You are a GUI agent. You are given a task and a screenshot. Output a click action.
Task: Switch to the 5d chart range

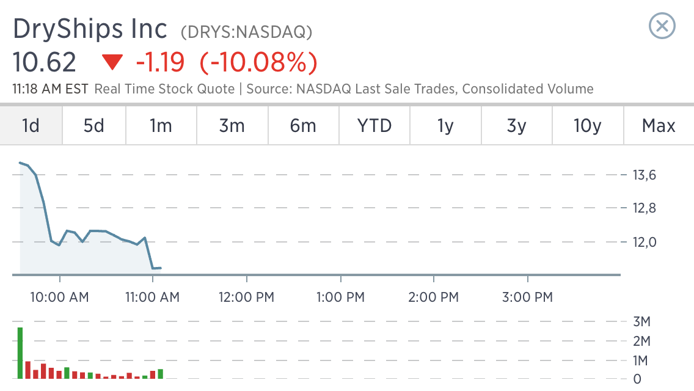tap(94, 126)
